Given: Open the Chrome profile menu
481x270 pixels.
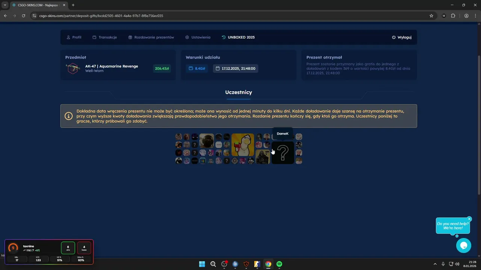Looking at the screenshot, I should (466, 16).
